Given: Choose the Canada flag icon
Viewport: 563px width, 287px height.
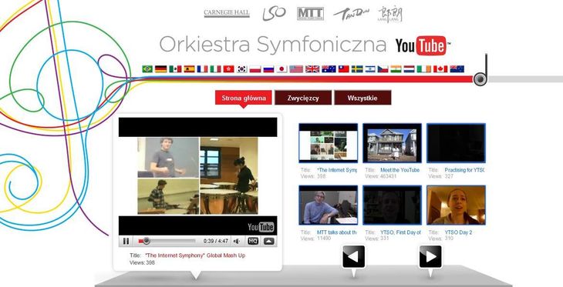Looking at the screenshot, I should pos(440,68).
